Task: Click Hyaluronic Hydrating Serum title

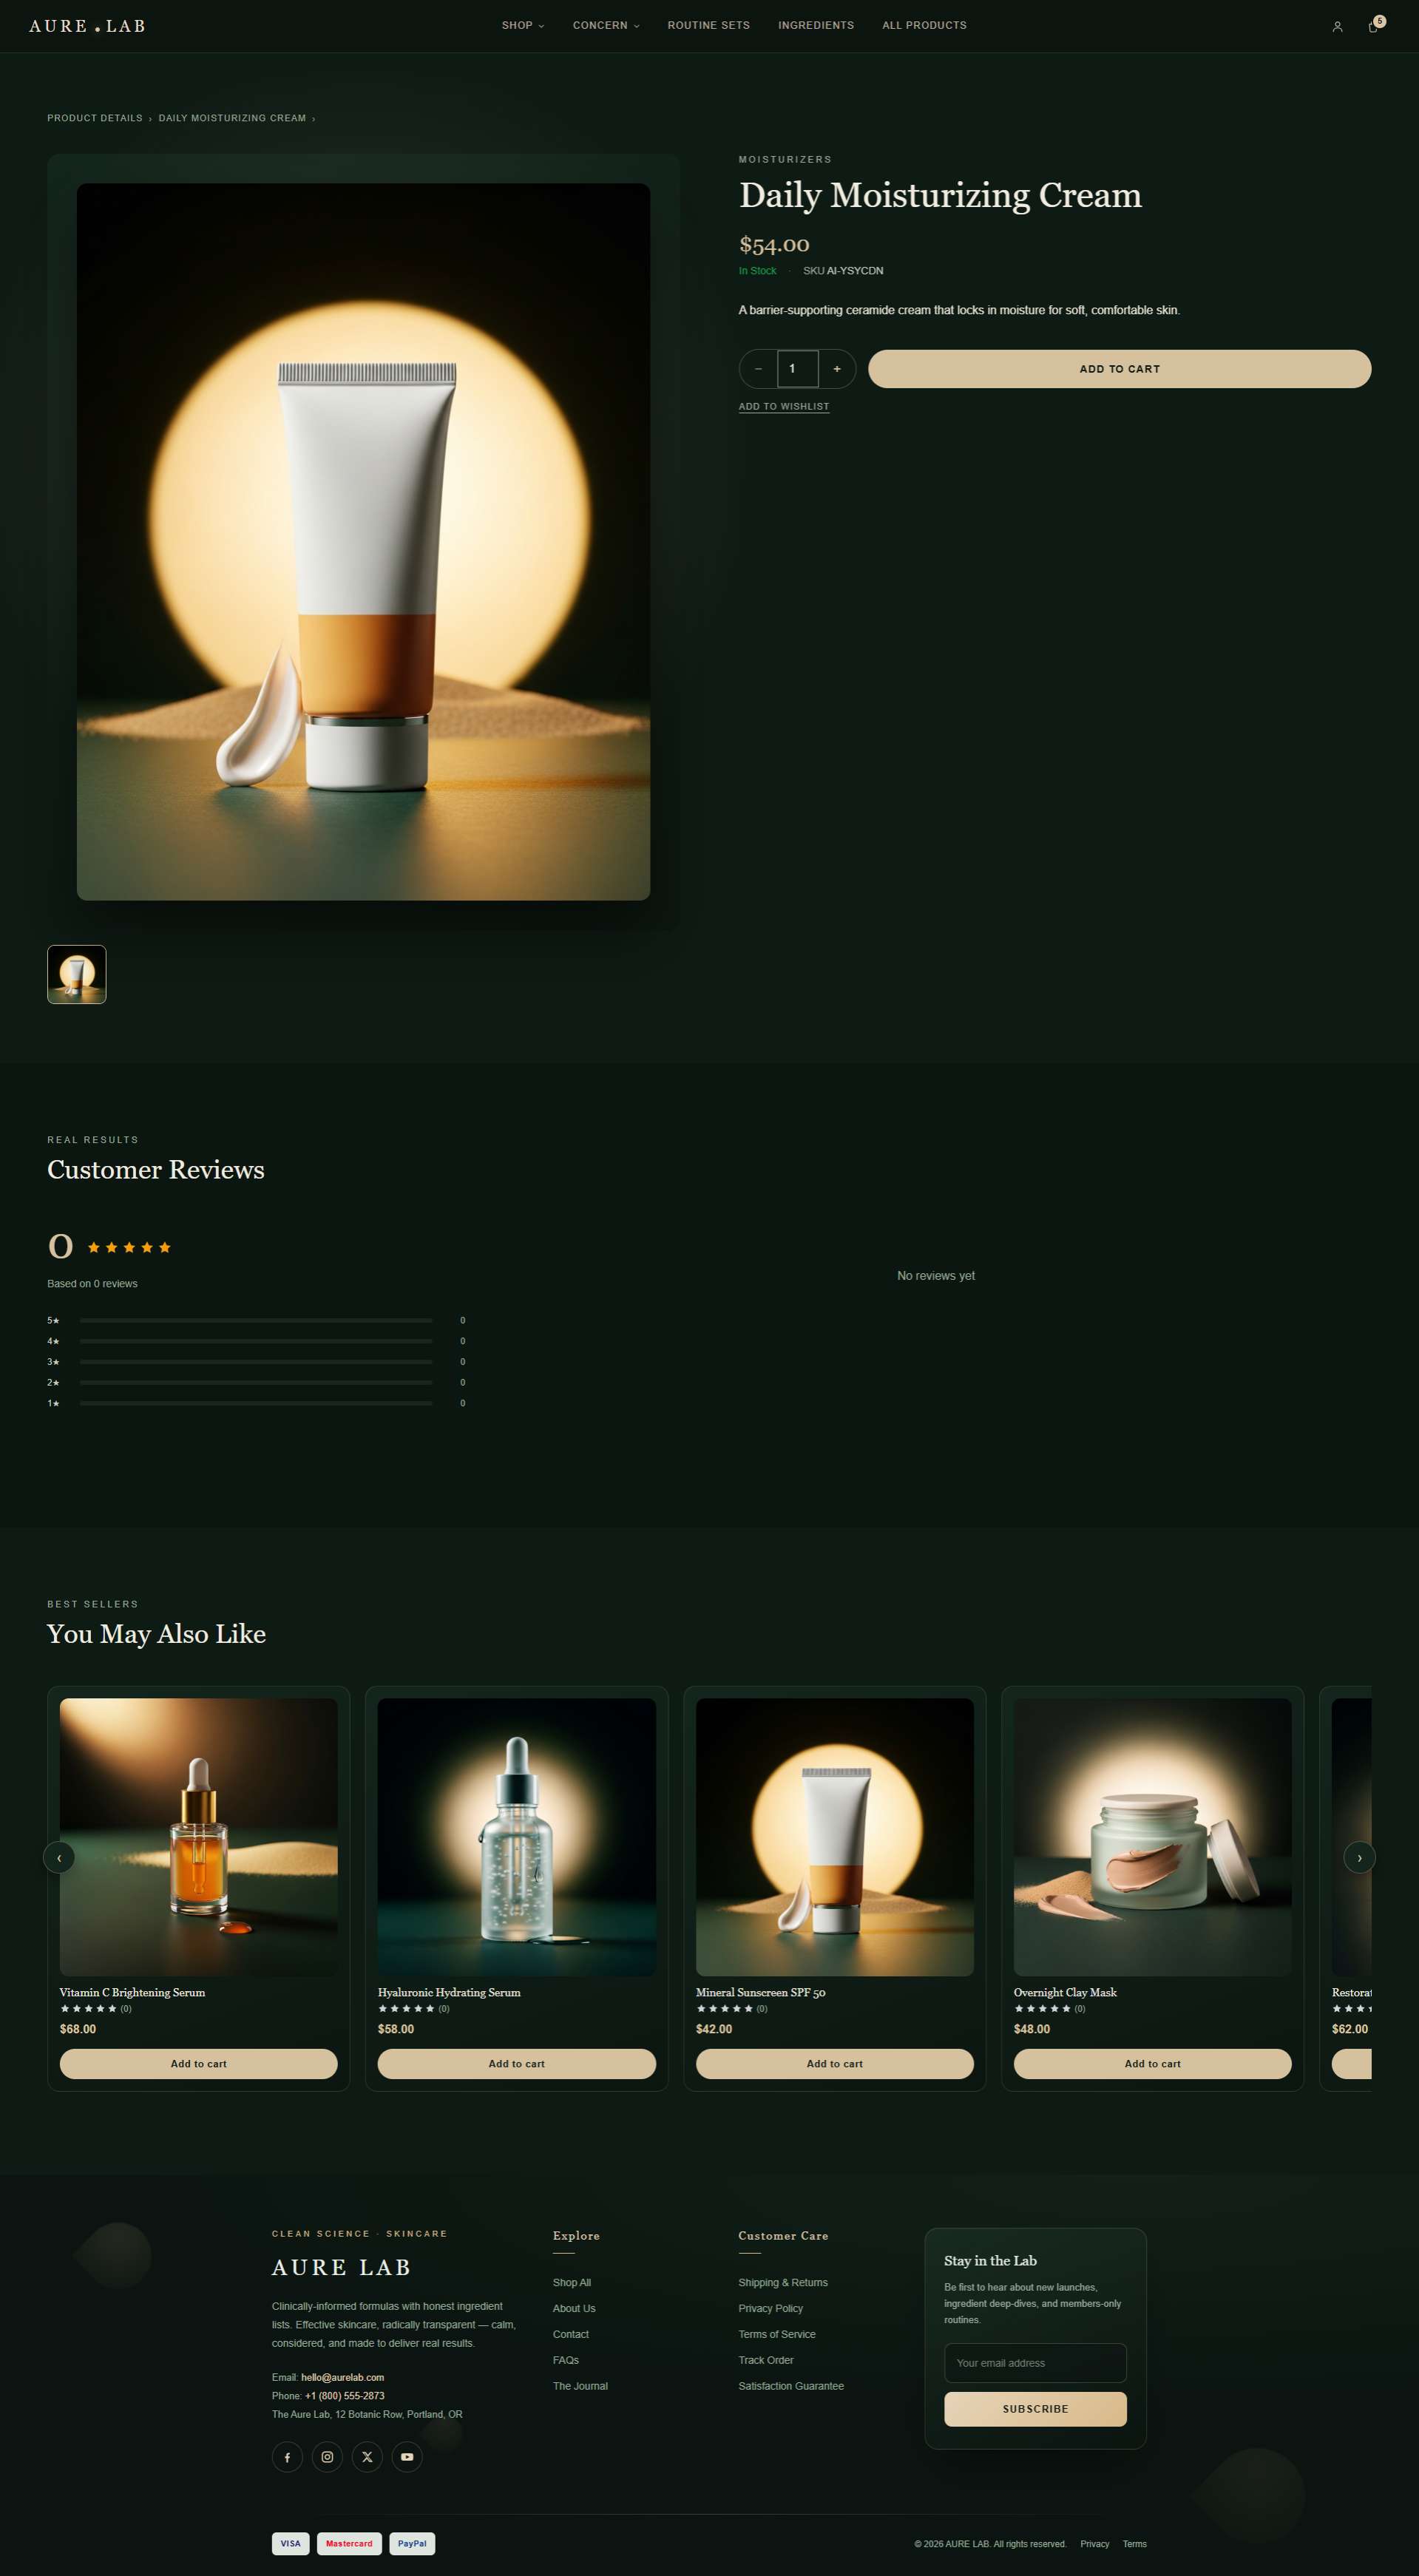Action: click(x=449, y=1992)
